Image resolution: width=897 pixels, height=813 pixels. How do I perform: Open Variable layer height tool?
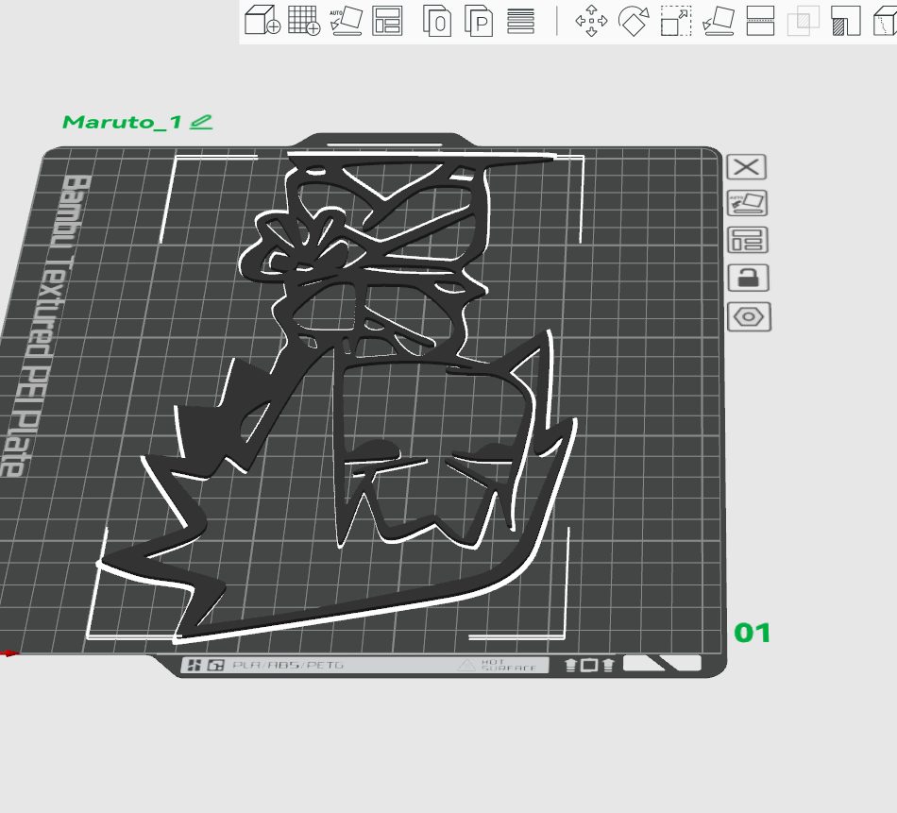(x=520, y=21)
